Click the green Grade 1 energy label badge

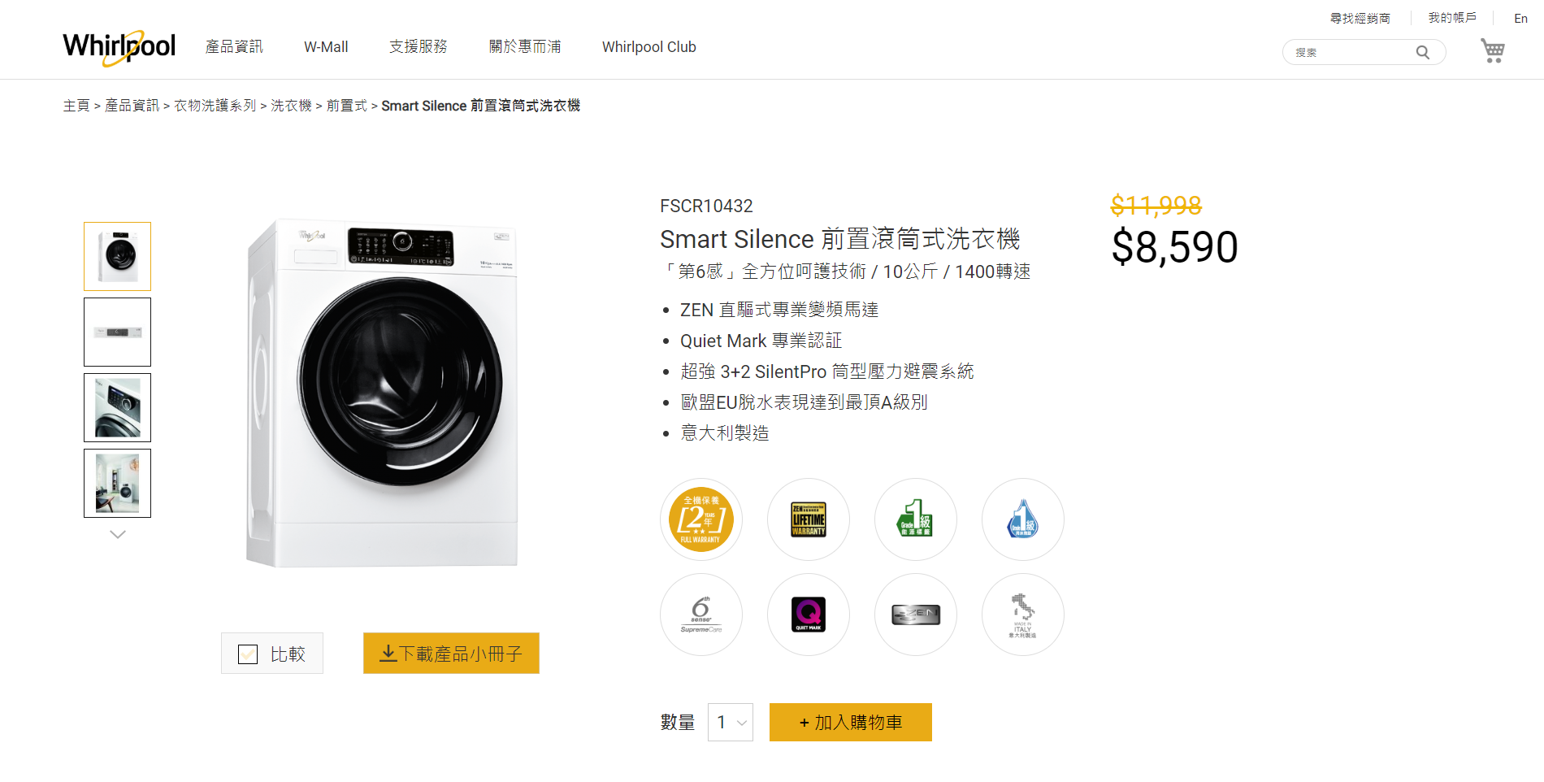click(x=915, y=519)
